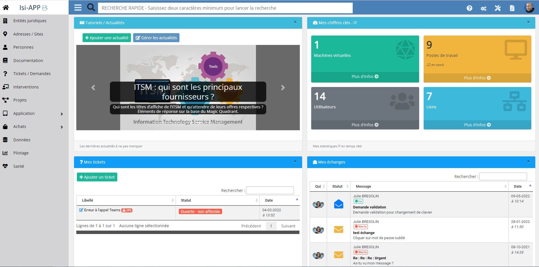Click the Rechercher field in Mes échanges
The image size is (539, 267).
point(503,176)
